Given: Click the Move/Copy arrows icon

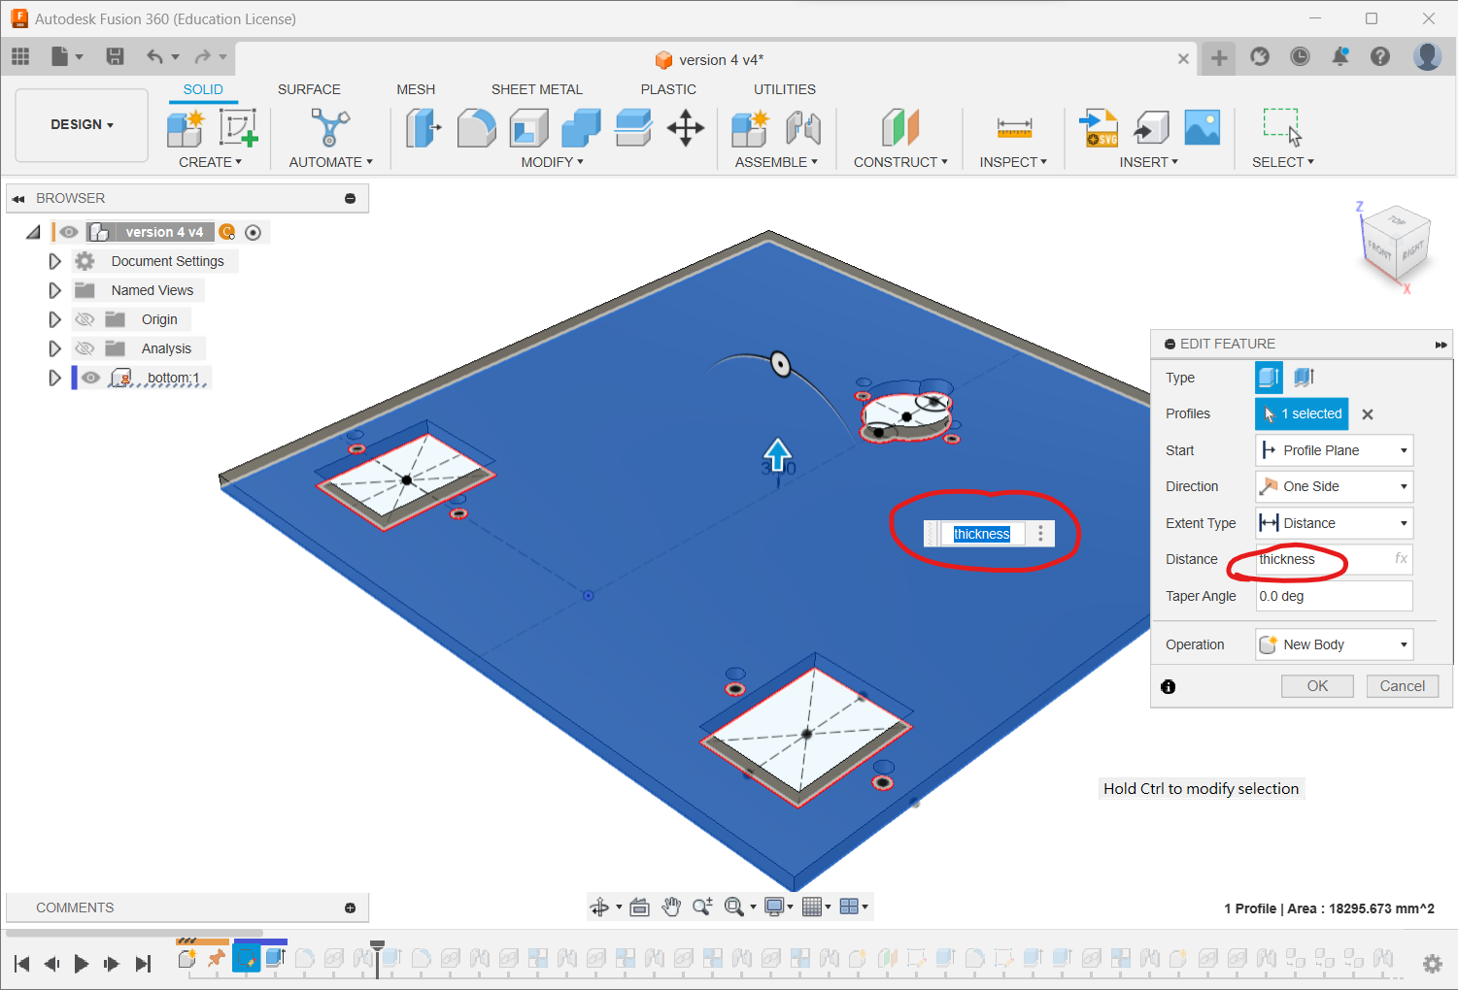Looking at the screenshot, I should point(686,128).
